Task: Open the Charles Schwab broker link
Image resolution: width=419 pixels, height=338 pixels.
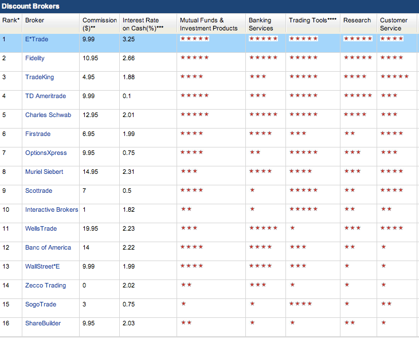Action: pos(48,115)
